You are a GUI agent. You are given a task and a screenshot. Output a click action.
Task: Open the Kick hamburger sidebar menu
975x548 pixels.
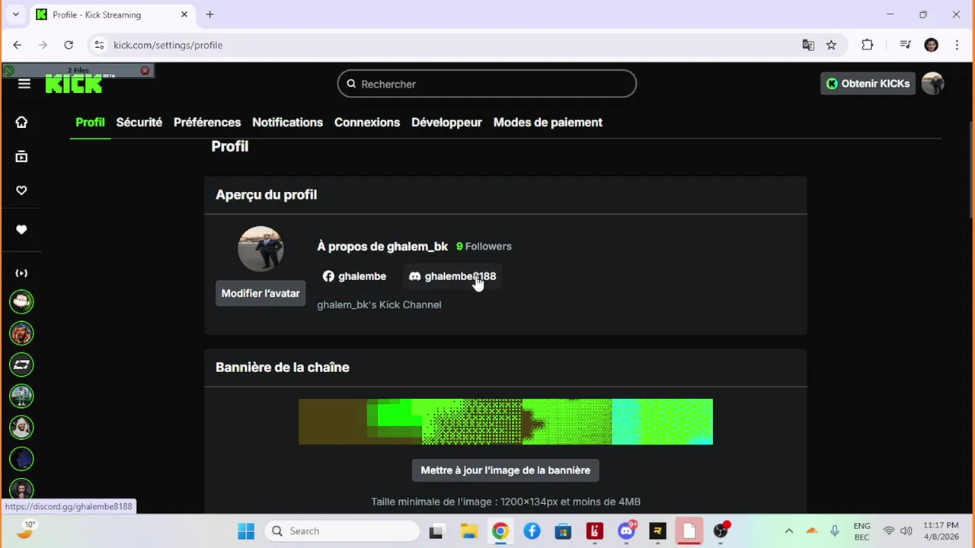point(24,84)
